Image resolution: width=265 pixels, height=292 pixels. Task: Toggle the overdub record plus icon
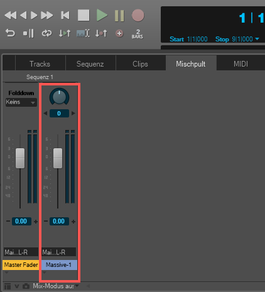tap(119, 33)
